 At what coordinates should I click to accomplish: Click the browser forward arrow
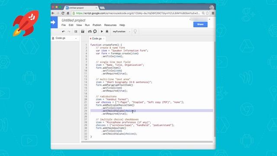click(x=58, y=13)
